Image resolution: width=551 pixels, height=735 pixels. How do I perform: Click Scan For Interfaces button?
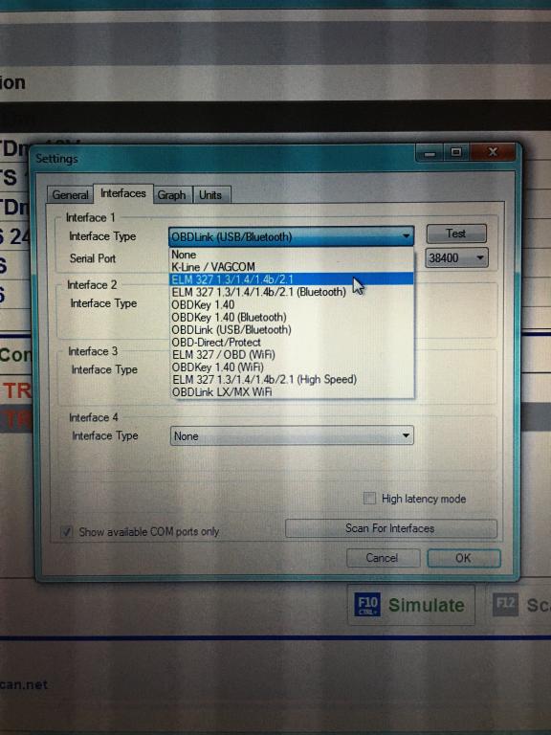point(390,528)
